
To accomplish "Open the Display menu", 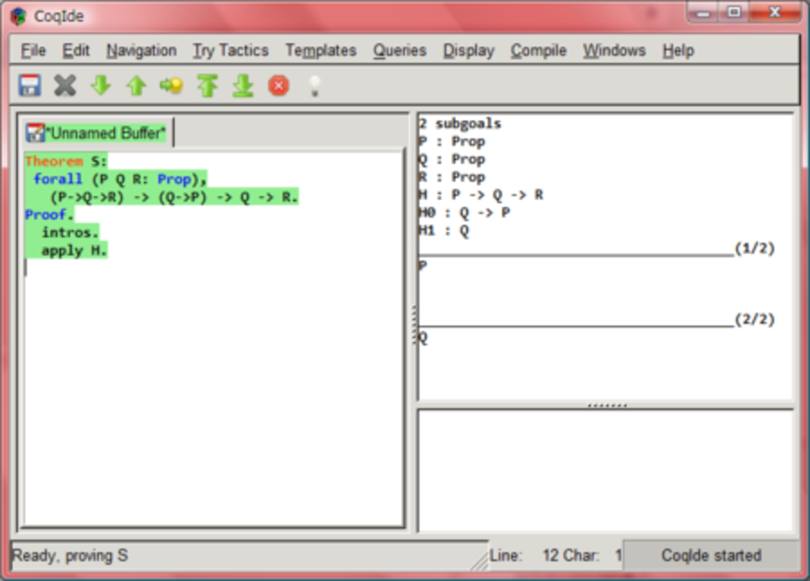I will tap(469, 50).
